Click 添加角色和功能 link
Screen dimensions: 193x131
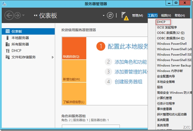point(131,62)
